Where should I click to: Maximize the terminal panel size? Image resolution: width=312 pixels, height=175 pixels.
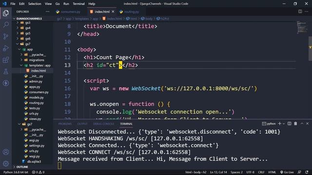(302, 123)
